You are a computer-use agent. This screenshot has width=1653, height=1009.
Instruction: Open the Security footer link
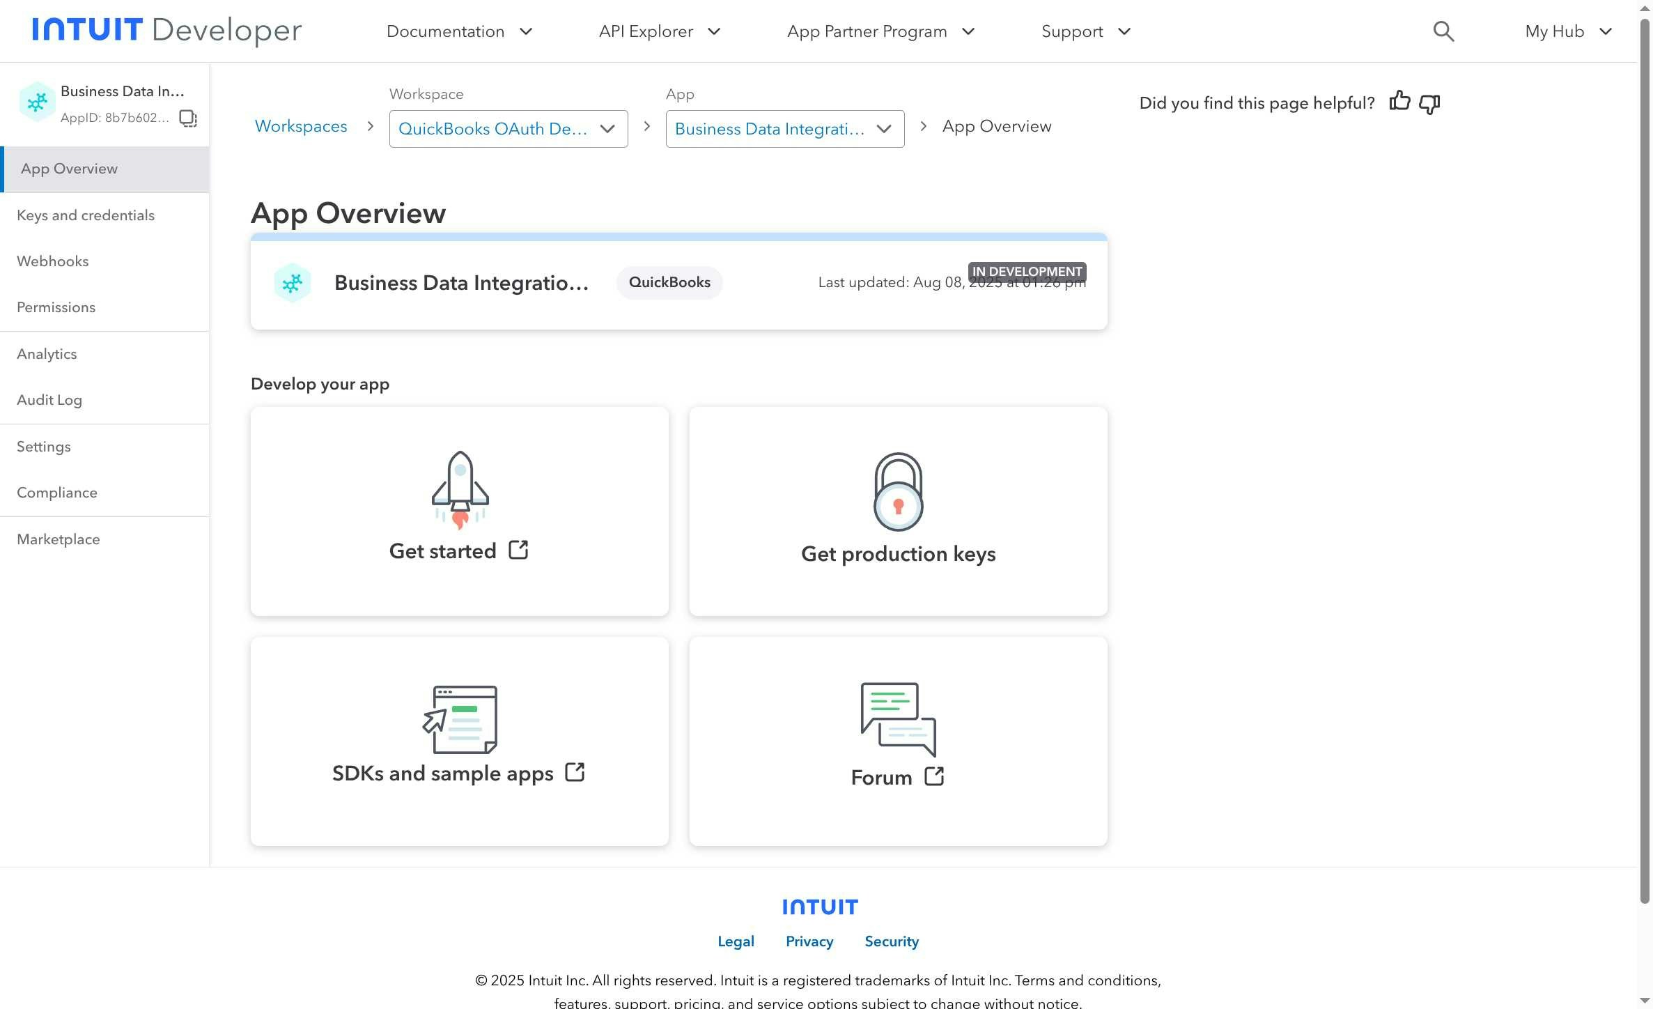click(892, 941)
